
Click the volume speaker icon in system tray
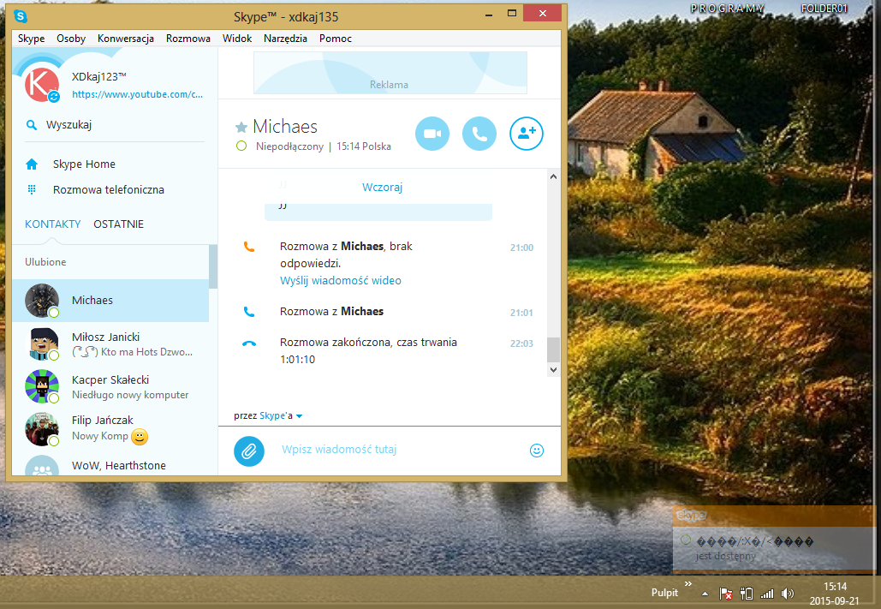(x=788, y=593)
